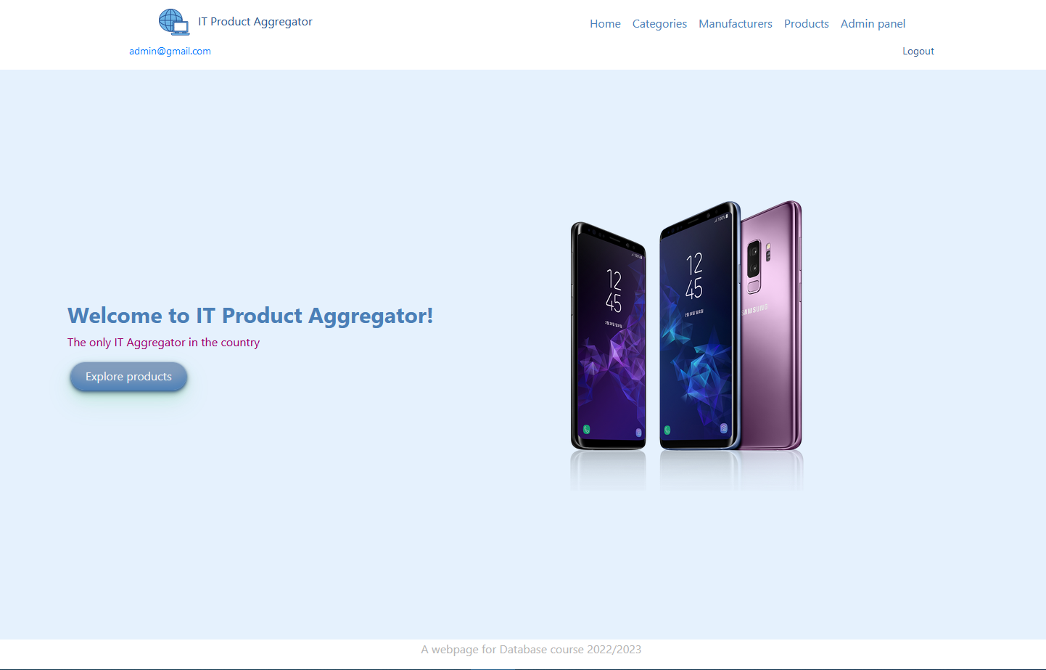Image resolution: width=1046 pixels, height=670 pixels.
Task: Log out using the Logout link
Action: pos(918,51)
